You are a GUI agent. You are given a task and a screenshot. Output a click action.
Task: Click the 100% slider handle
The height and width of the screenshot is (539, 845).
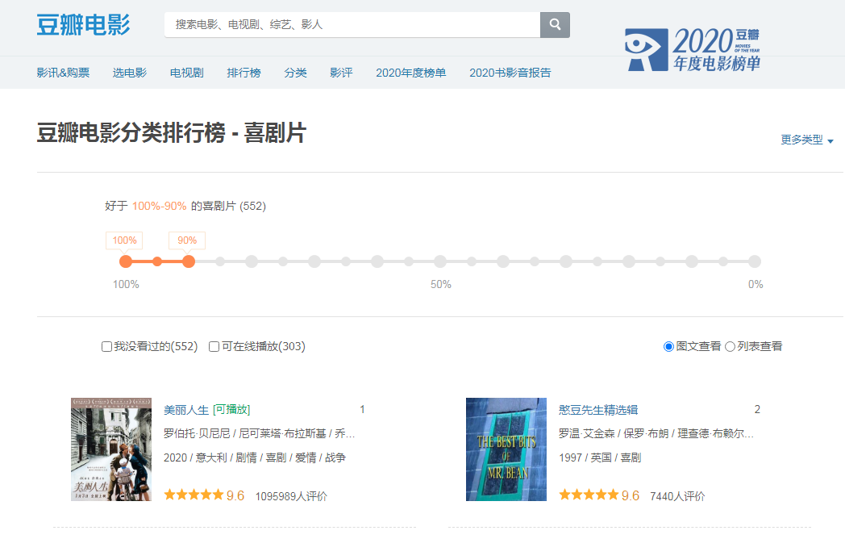tap(126, 261)
